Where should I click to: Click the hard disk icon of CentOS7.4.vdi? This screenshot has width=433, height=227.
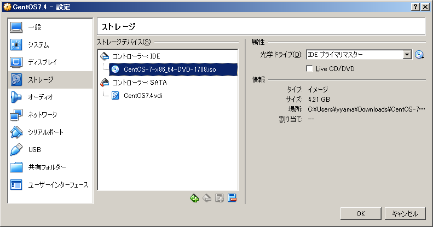pos(116,96)
